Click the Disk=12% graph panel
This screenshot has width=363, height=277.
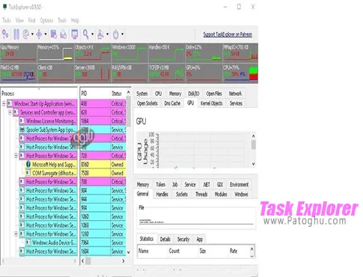coord(204,52)
